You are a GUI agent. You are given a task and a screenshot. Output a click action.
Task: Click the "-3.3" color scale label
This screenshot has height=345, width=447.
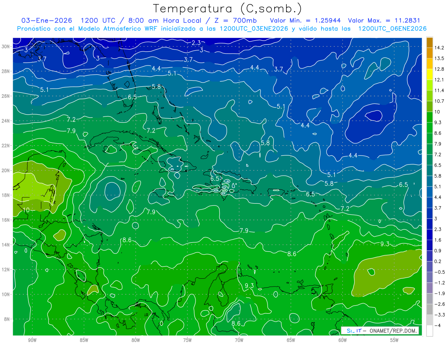pyautogui.click(x=440, y=315)
